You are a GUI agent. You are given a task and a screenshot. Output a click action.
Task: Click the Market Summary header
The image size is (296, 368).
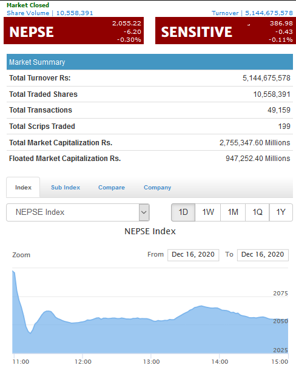click(x=150, y=62)
